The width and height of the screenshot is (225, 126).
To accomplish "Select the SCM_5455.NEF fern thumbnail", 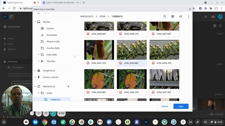I will pyautogui.click(x=132, y=50).
